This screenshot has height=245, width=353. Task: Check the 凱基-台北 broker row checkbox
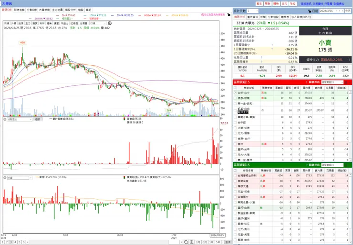click(x=235, y=110)
